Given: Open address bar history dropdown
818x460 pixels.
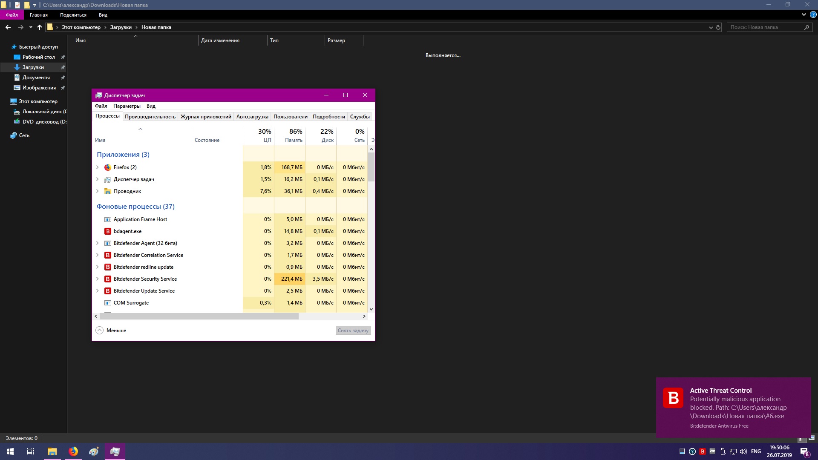Looking at the screenshot, I should 711,27.
